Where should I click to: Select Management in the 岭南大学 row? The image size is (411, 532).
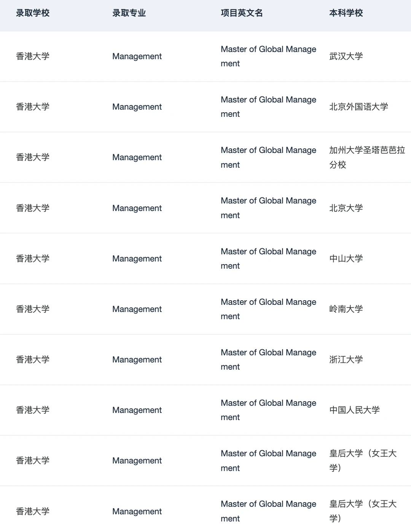tap(137, 309)
